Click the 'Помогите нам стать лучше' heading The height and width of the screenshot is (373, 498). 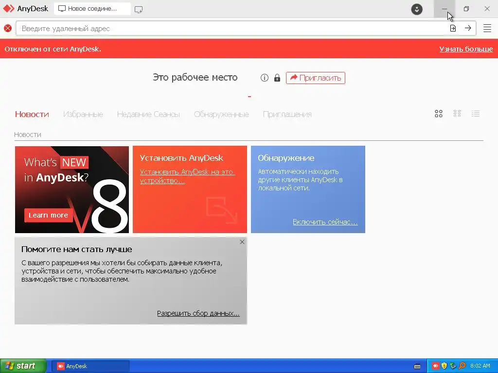point(76,249)
